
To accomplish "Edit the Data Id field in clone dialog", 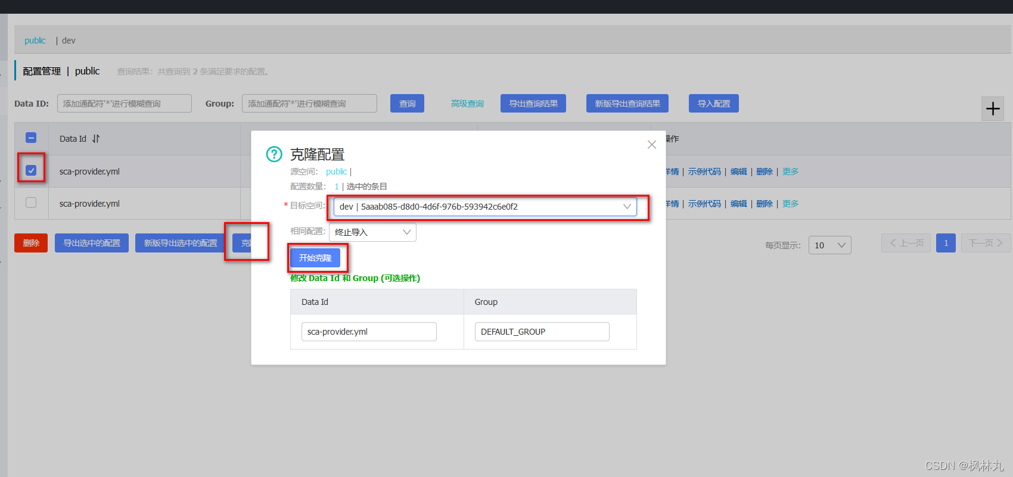I will point(369,332).
